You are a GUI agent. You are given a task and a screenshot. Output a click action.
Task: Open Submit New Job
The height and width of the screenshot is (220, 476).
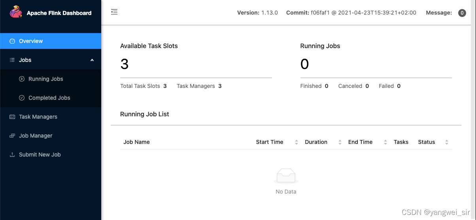tap(51, 155)
